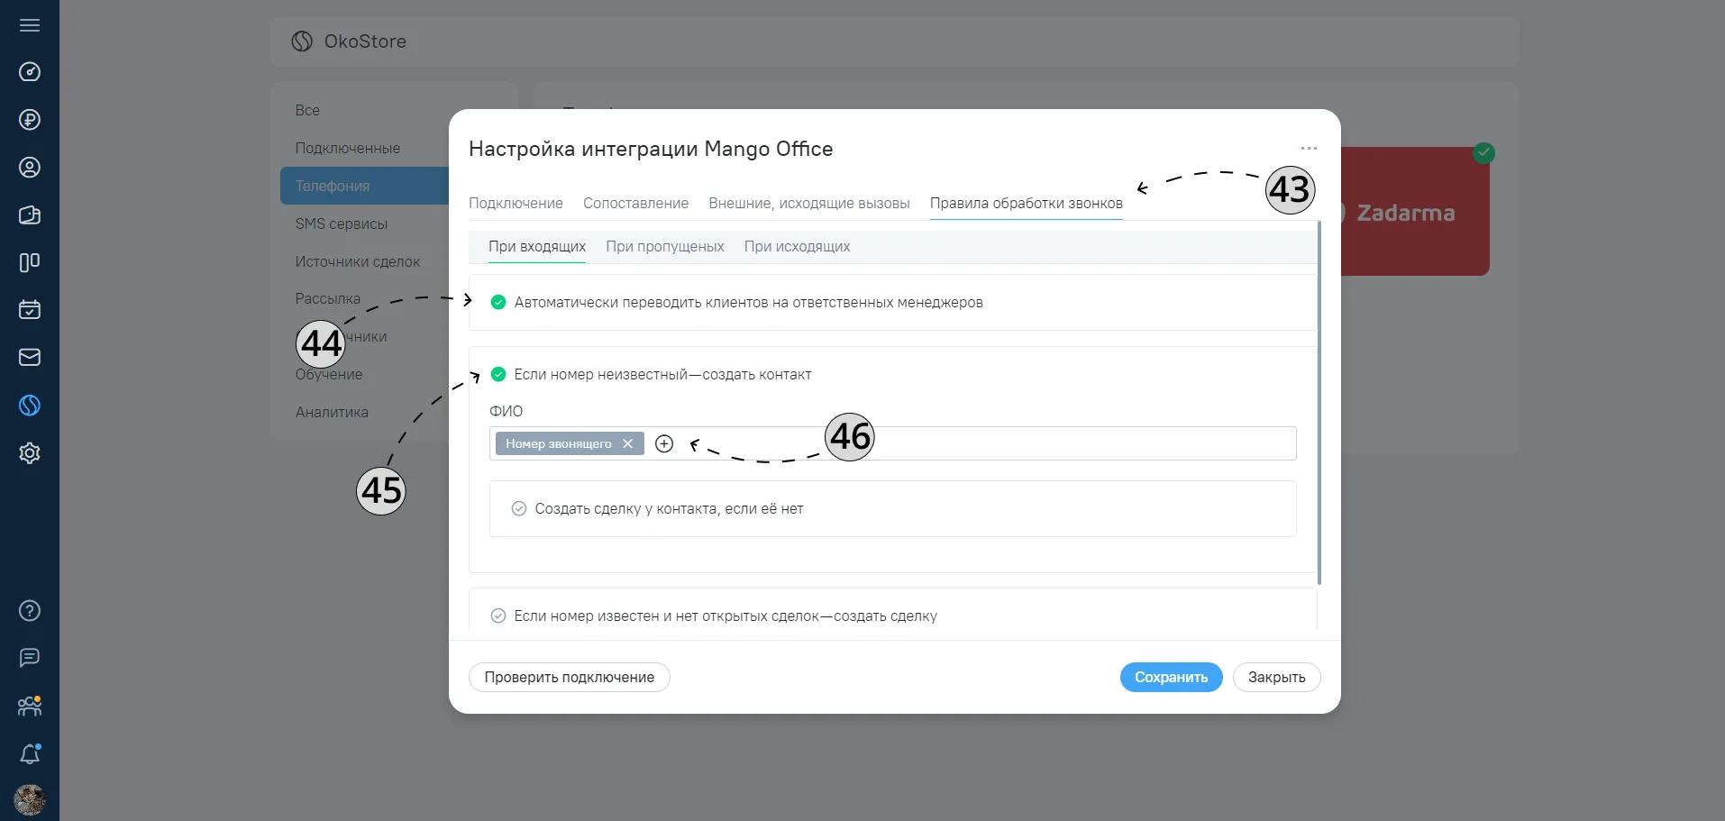
Task: Switch to Сопоставление tab
Action: (635, 204)
